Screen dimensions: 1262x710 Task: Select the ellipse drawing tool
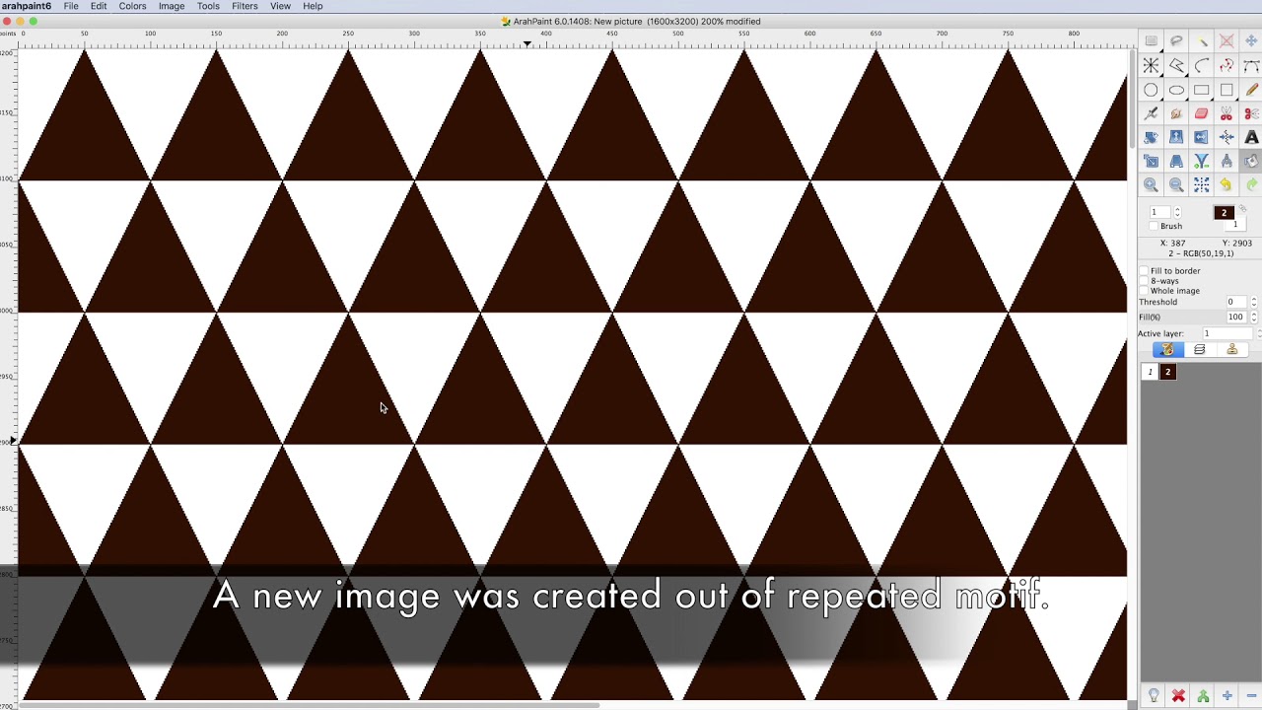1176,90
